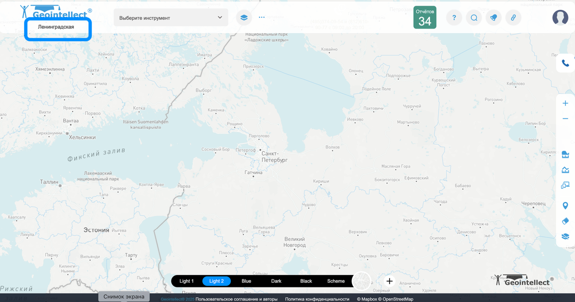
Task: Open the layers icon in top toolbar
Action: tap(243, 18)
